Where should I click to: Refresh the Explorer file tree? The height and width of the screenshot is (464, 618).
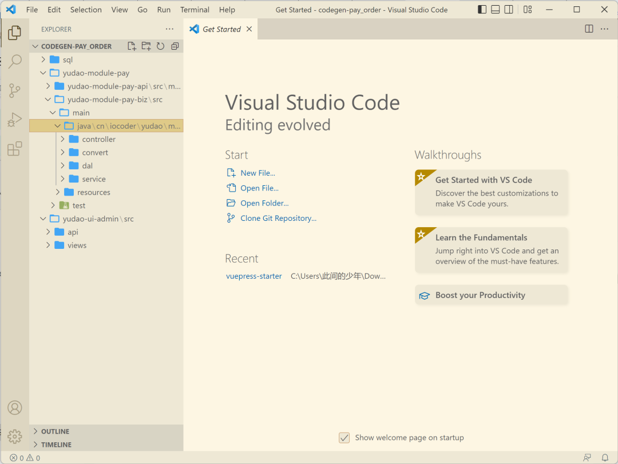161,46
